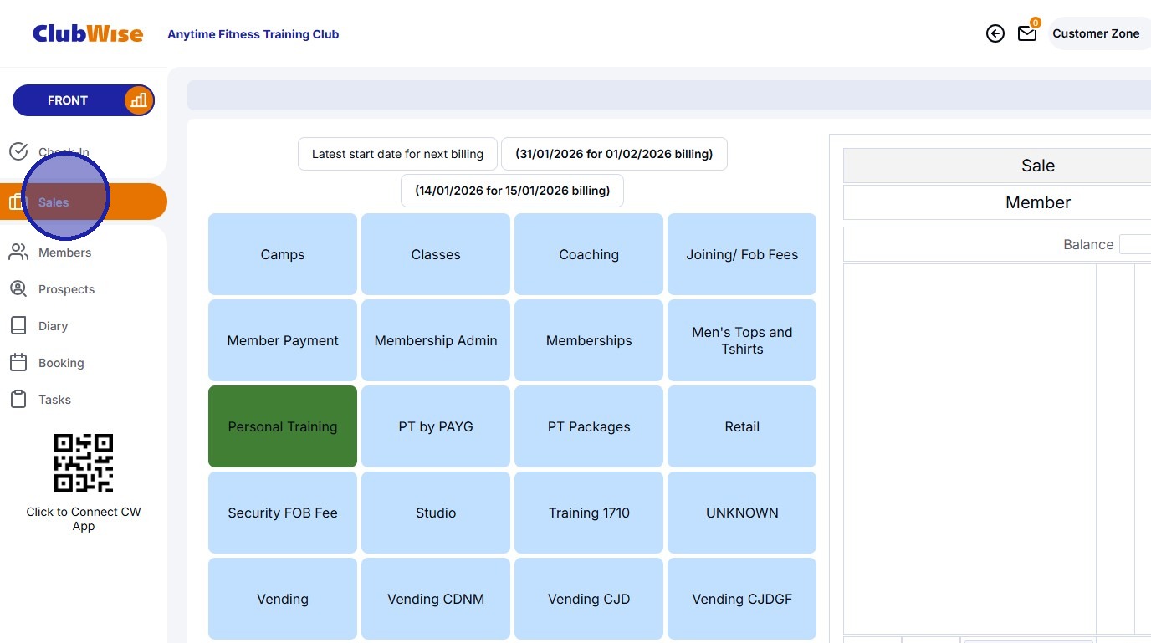Click the QR code to connect app
This screenshot has width=1151, height=643.
coord(84,463)
